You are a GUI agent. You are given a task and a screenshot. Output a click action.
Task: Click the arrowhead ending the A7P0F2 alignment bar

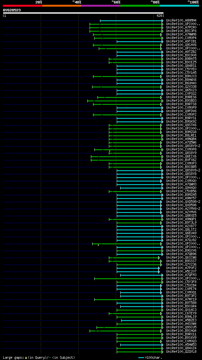pos(159,268)
